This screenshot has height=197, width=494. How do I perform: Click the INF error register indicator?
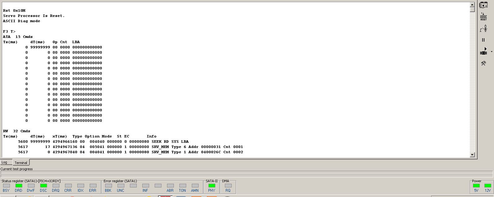pos(146,186)
